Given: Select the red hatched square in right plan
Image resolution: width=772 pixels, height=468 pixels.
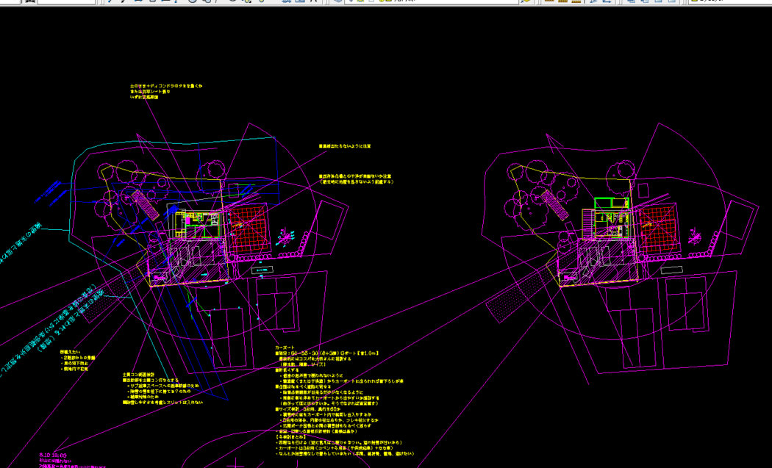Looking at the screenshot, I should pyautogui.click(x=657, y=229).
